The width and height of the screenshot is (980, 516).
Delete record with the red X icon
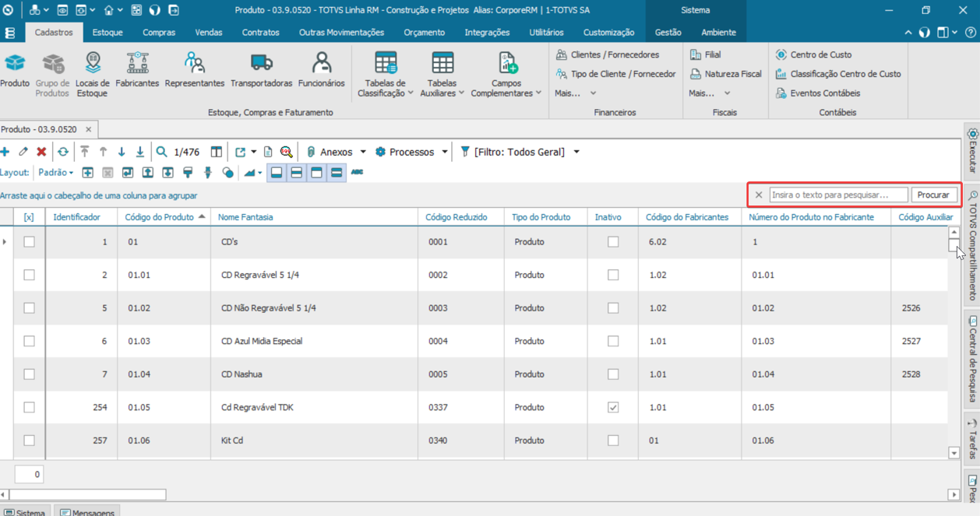tap(41, 152)
